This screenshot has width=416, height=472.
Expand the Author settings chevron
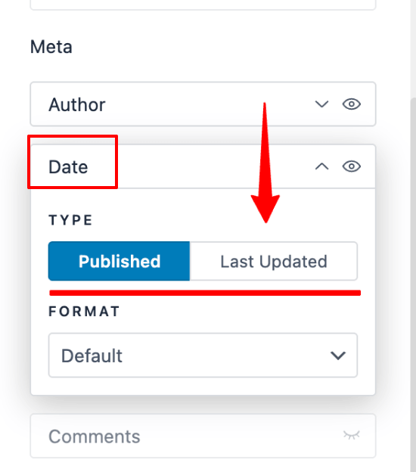coord(321,104)
